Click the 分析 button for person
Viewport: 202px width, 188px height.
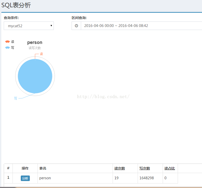[x=25, y=178]
